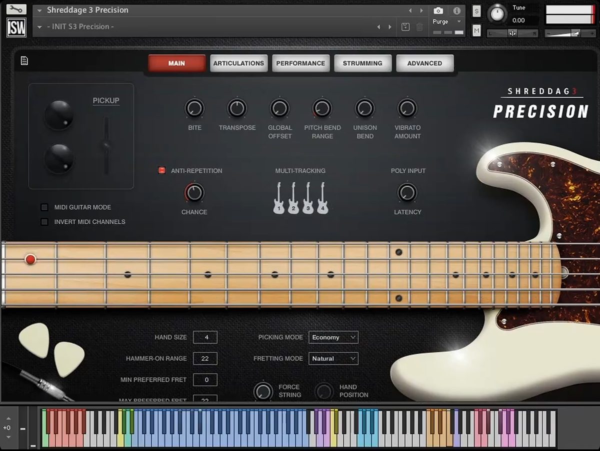Click the PICKUP label
Screen dimensions: 600x451
point(106,100)
